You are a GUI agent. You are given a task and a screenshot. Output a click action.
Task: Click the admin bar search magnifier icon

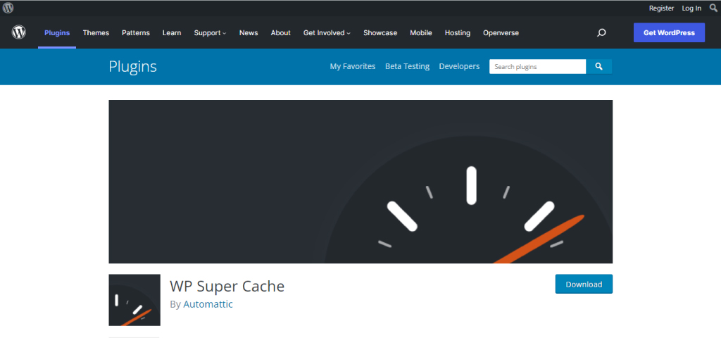(x=713, y=8)
